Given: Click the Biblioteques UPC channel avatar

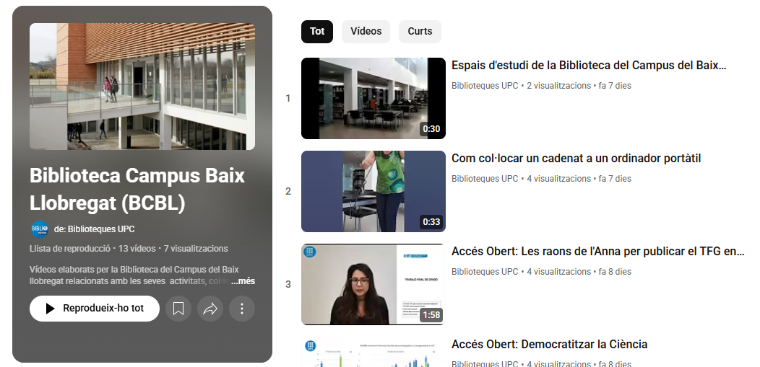Looking at the screenshot, I should (39, 229).
